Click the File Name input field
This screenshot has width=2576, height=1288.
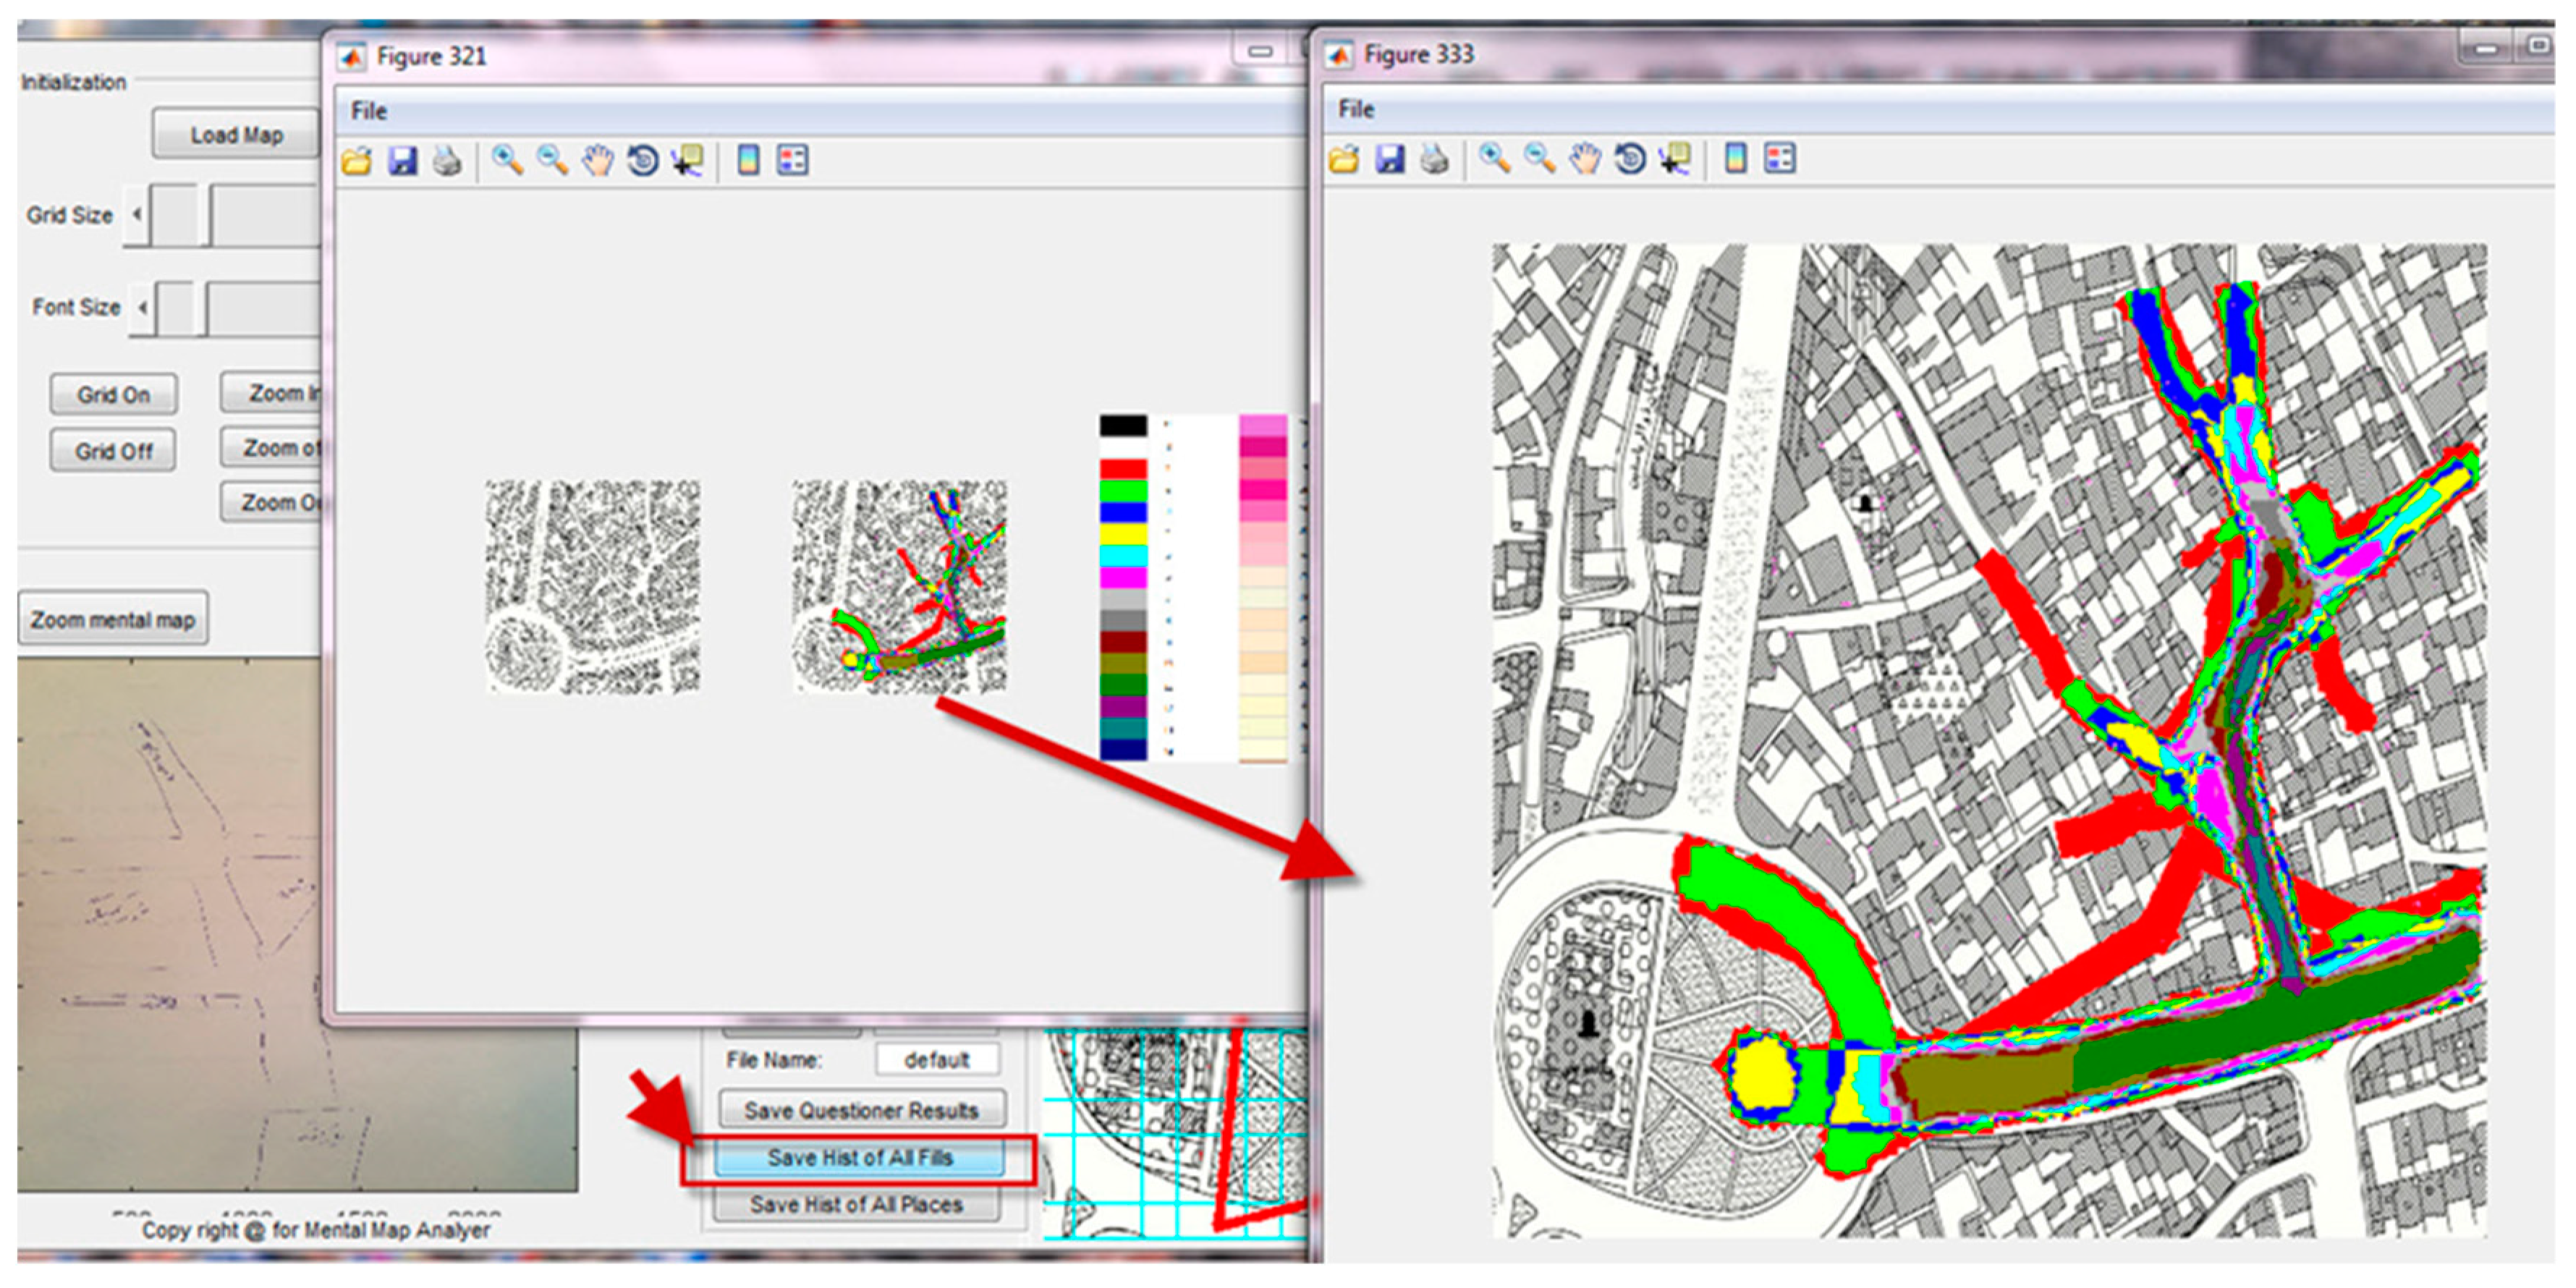click(936, 1059)
